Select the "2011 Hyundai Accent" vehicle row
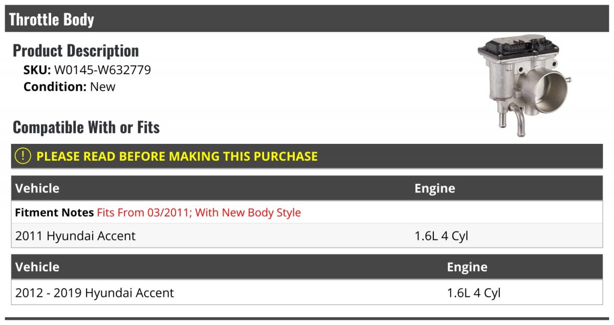This screenshot has width=614, height=325. click(76, 236)
